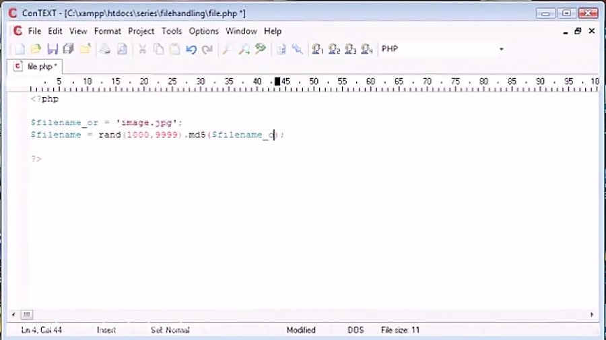
Task: Open the Format menu
Action: click(108, 31)
